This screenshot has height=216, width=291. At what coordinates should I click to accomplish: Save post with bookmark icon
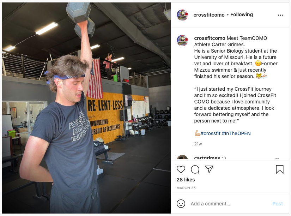click(279, 169)
